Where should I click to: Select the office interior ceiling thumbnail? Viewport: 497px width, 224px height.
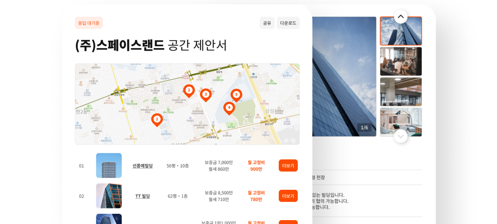coord(401,92)
